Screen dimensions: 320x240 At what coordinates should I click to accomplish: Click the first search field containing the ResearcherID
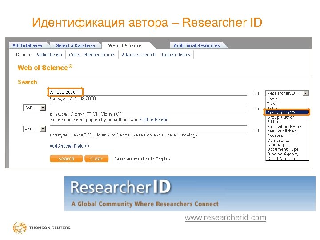(x=148, y=92)
